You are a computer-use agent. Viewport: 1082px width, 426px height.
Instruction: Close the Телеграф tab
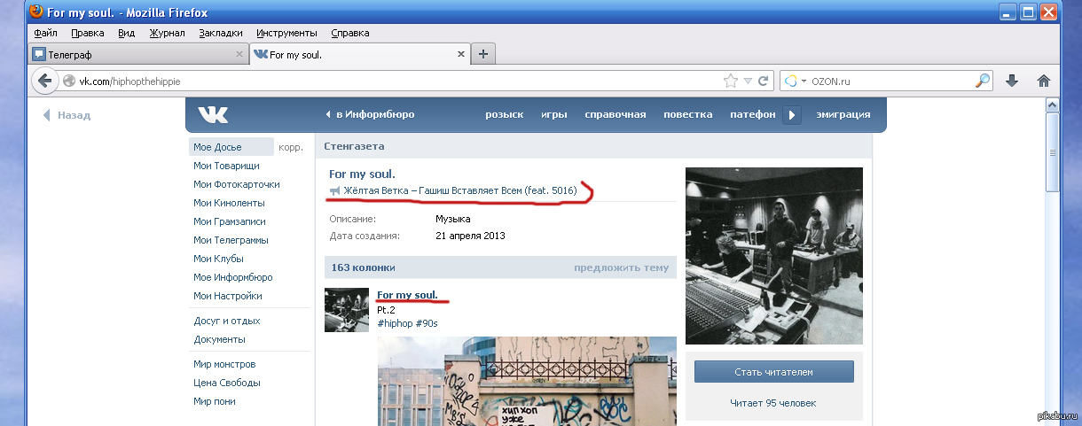[x=239, y=54]
